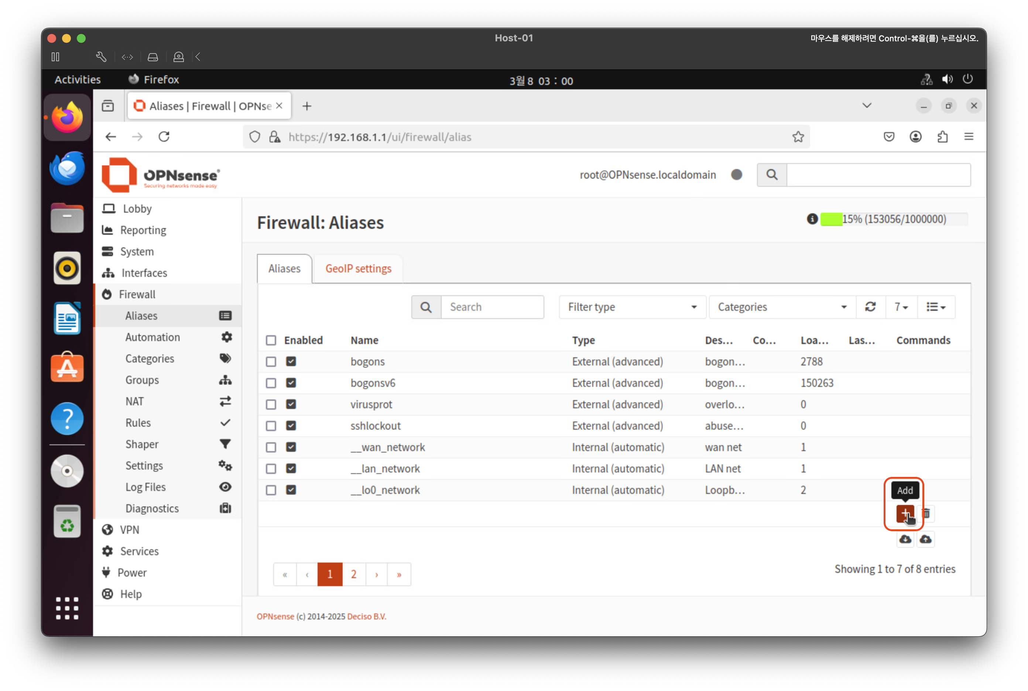The width and height of the screenshot is (1028, 691).
Task: Go to page 2 of aliases
Action: pyautogui.click(x=353, y=574)
